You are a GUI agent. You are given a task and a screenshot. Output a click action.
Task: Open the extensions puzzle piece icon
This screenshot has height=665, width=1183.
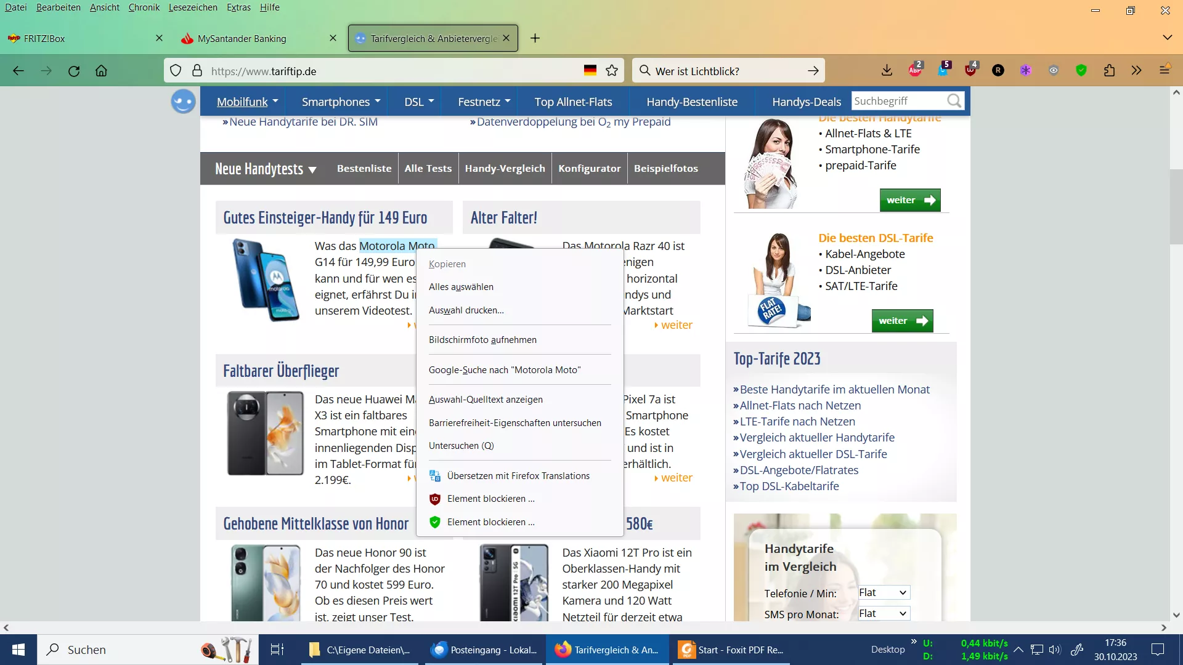(1109, 71)
